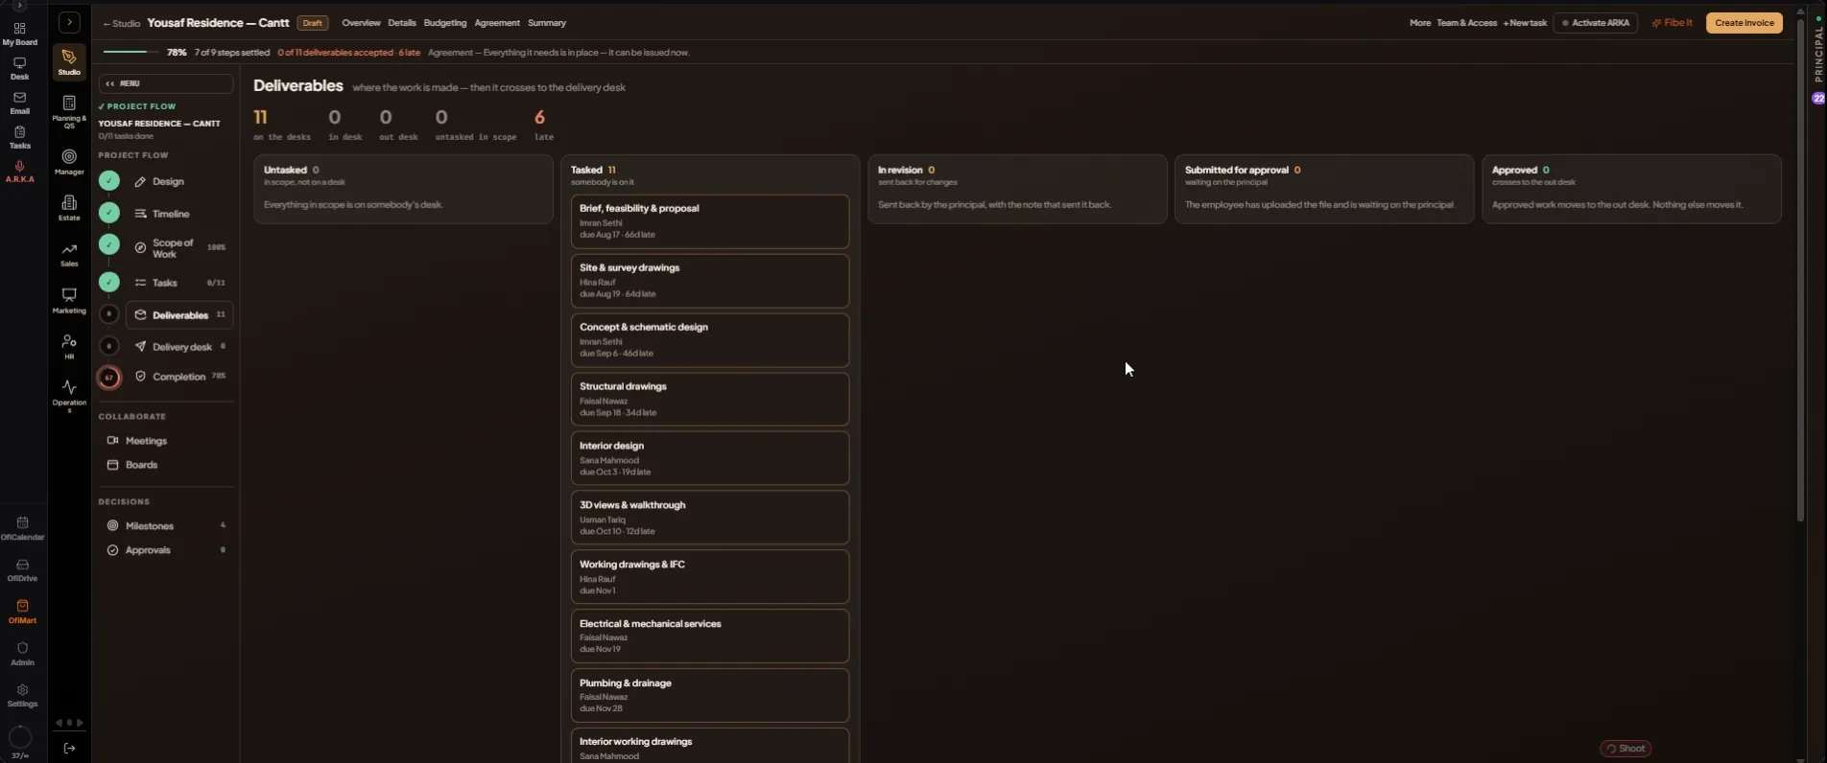
Task: Collapse the panel using the MENU button
Action: click(165, 83)
